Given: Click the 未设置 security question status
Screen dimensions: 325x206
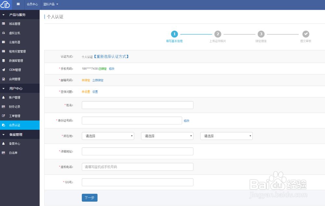Looking at the screenshot, I should [86, 92].
